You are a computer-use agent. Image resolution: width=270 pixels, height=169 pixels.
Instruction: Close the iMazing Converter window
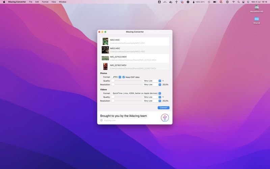pos(99,32)
